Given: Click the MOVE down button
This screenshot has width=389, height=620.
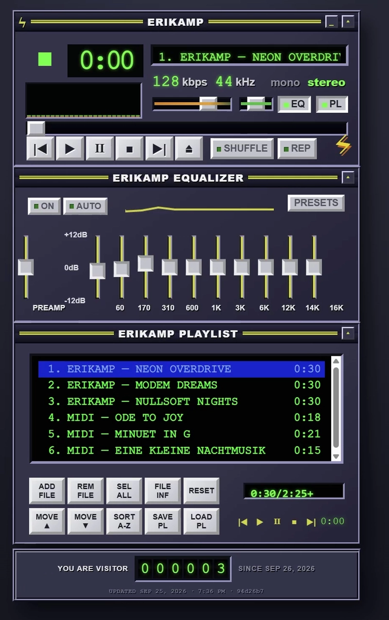Looking at the screenshot, I should coord(86,521).
